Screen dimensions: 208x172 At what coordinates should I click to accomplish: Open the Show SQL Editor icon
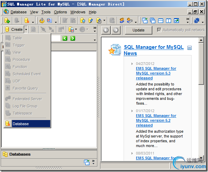(83, 21)
